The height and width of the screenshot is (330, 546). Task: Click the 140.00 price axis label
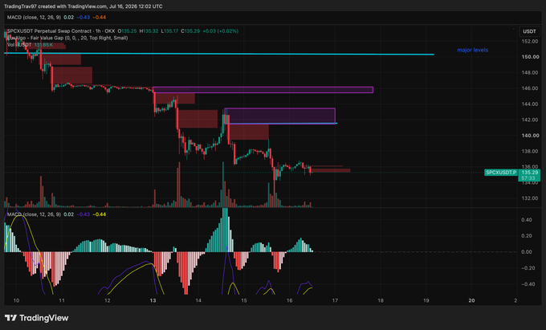click(530, 136)
